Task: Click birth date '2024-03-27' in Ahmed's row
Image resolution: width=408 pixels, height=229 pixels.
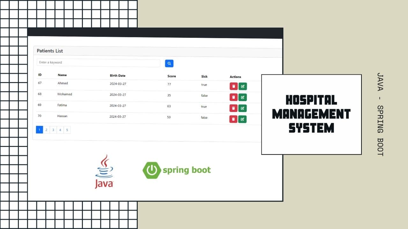Action: tap(118, 84)
